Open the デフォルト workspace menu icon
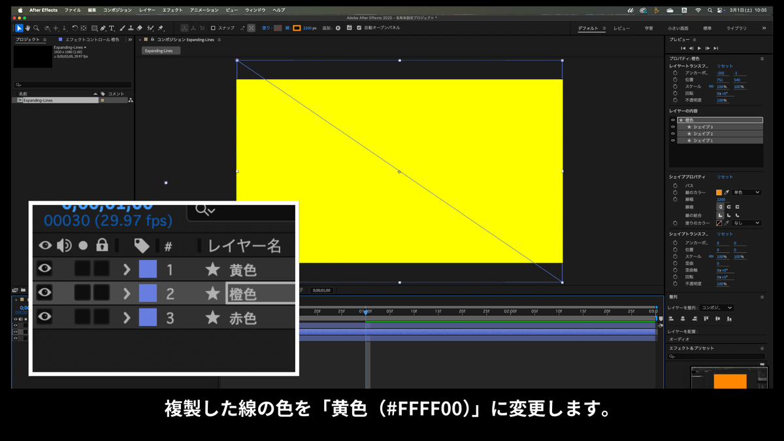This screenshot has width=784, height=441. click(604, 29)
